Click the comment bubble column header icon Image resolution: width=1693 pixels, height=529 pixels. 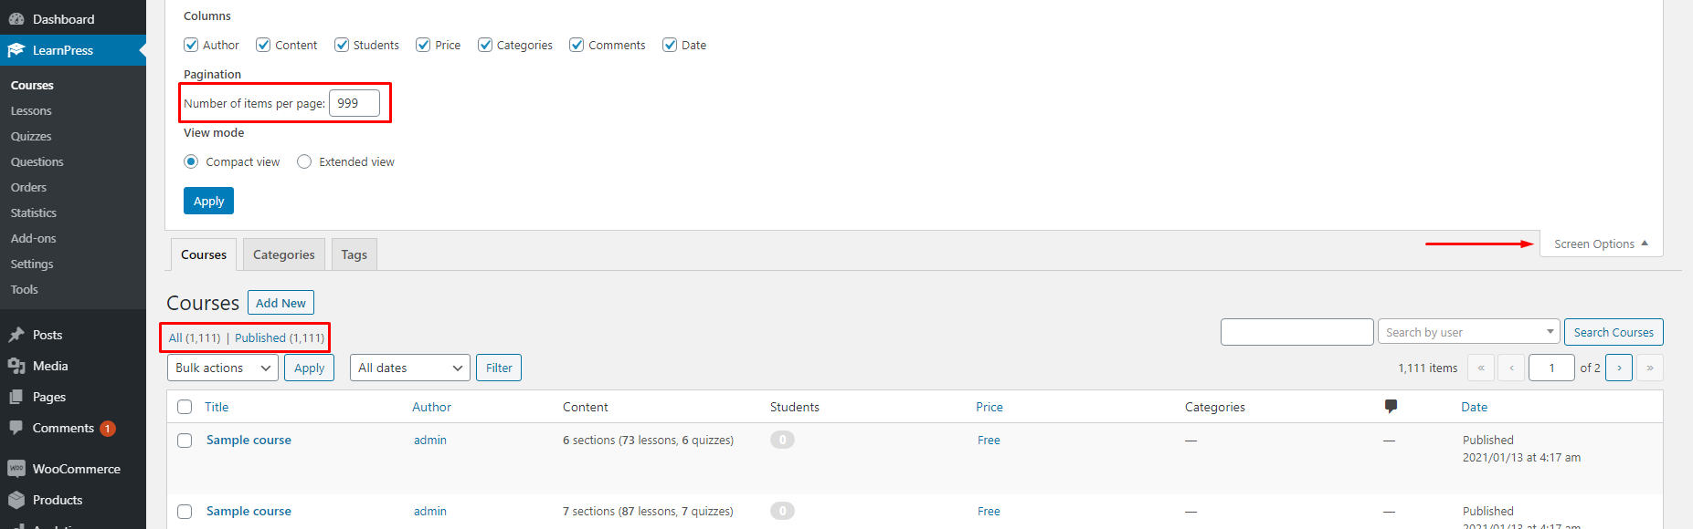(x=1390, y=406)
